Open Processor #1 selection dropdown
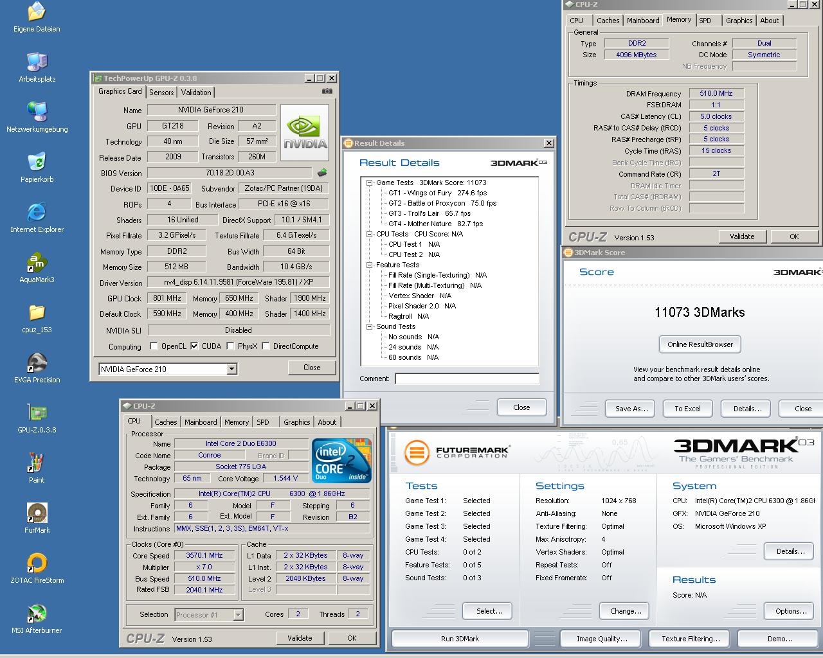 (238, 615)
